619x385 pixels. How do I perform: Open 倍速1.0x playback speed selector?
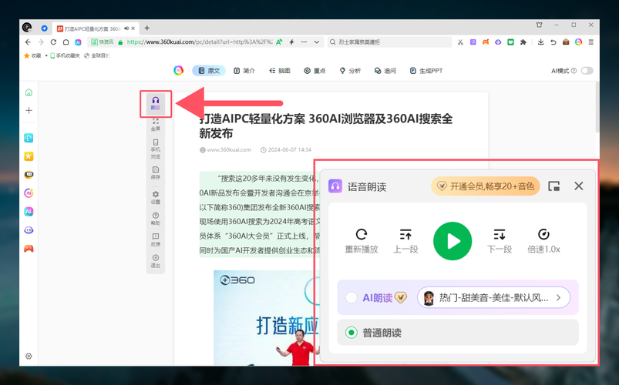[x=543, y=241]
